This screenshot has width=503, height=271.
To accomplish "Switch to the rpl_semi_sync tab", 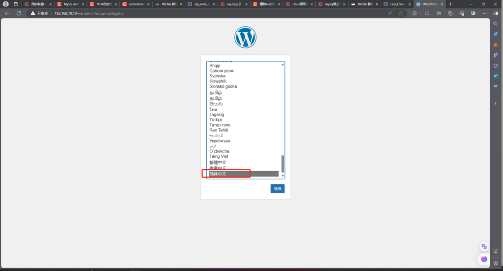I will click(x=201, y=4).
